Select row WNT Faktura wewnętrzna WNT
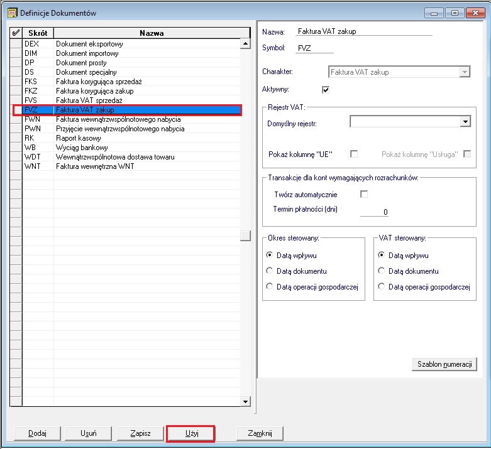This screenshot has height=449, width=491. 131,166
